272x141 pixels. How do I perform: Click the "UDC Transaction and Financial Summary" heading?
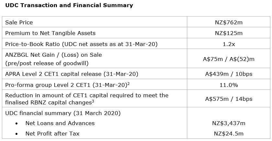pyautogui.click(x=69, y=5)
